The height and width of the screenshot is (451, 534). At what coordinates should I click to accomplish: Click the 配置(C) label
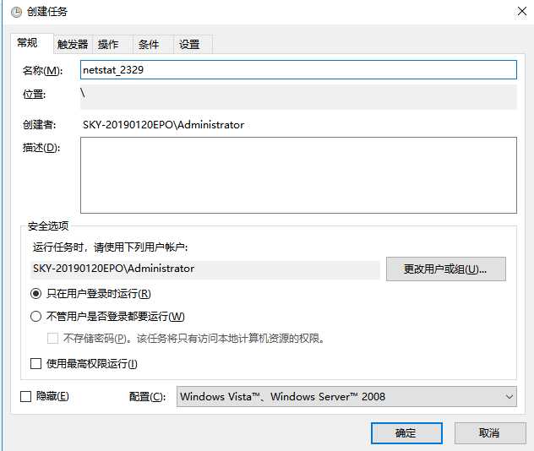pos(148,397)
